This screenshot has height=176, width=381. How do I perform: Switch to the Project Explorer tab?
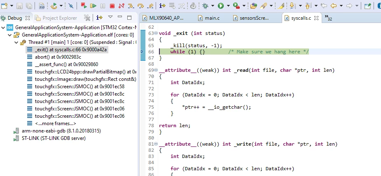pyautogui.click(x=56, y=18)
